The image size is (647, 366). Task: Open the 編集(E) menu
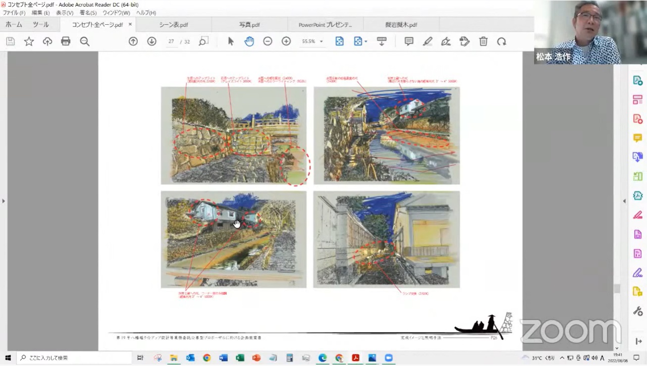40,13
